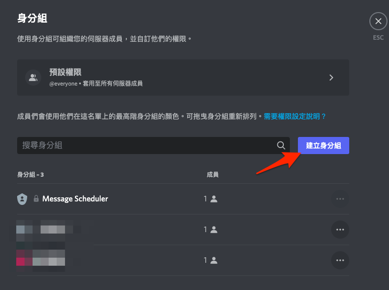The height and width of the screenshot is (290, 389).
Task: Open the three-dot menu for the third role
Action: 340,260
